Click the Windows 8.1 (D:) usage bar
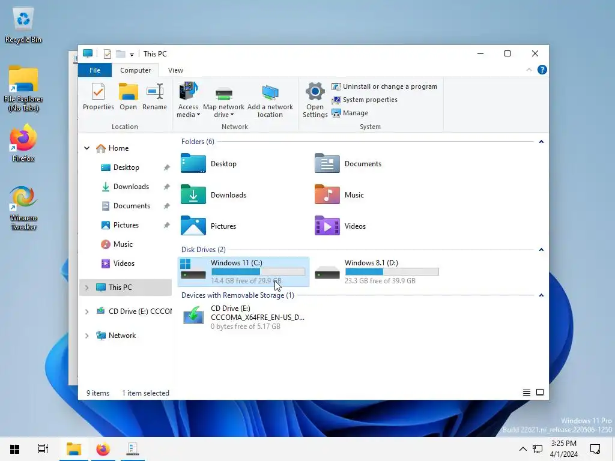This screenshot has width=615, height=461. (x=392, y=272)
